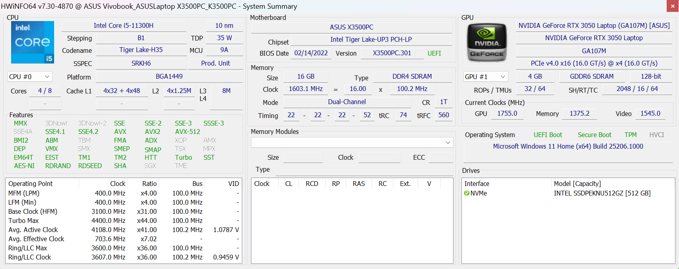Viewport: 679px width, 269px height.
Task: Click the Intel Core i5-11300H name field
Action: click(124, 25)
